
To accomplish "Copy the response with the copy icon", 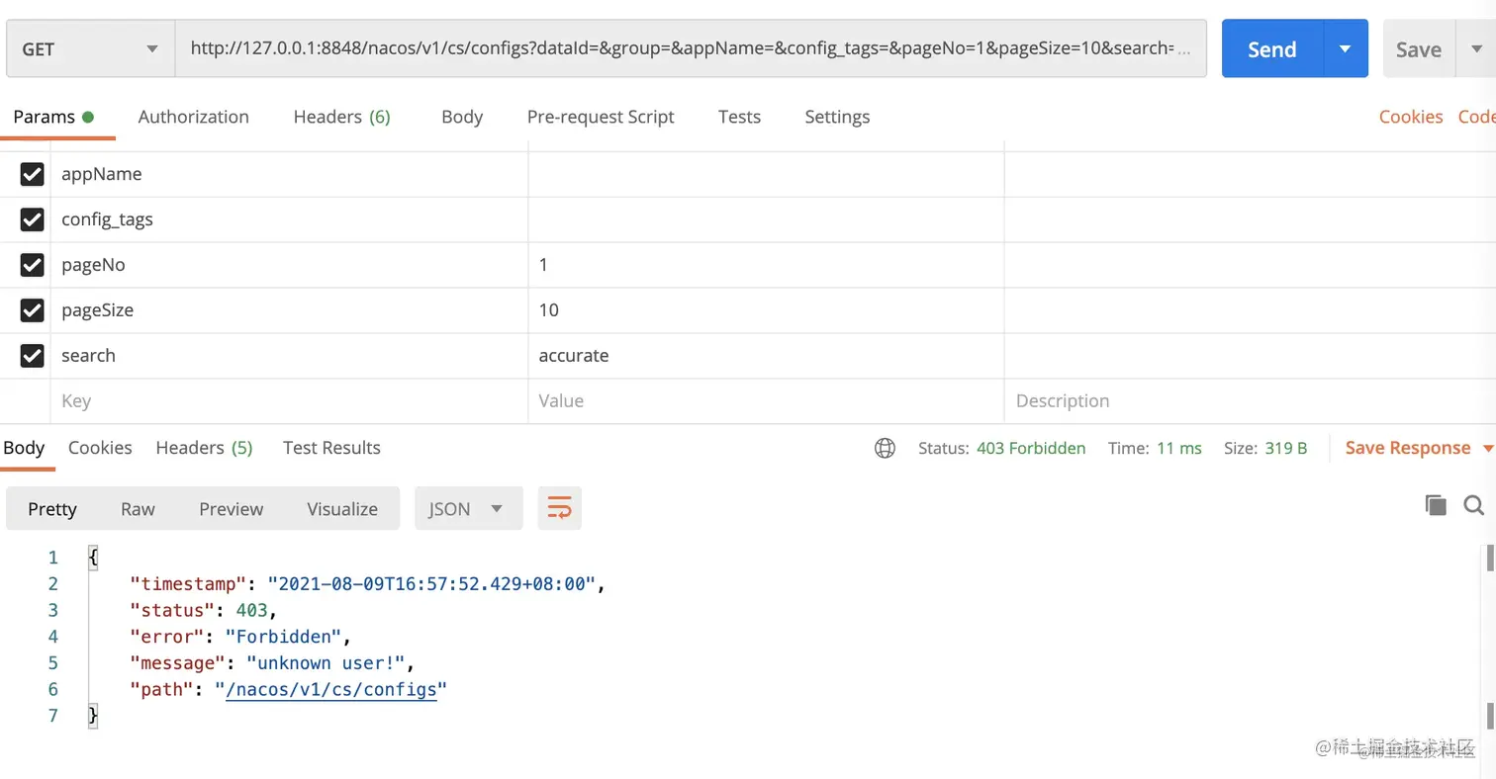I will 1436,505.
